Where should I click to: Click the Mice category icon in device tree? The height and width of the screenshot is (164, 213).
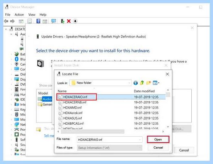click(x=17, y=114)
